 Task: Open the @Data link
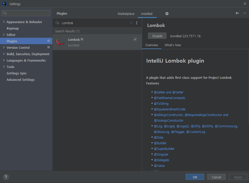pyautogui.click(x=158, y=138)
